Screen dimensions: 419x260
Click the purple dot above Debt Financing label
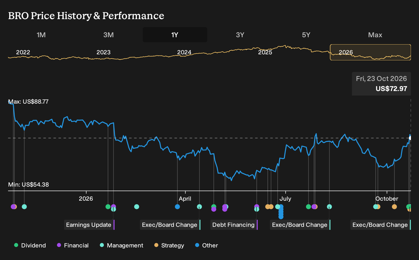point(257,206)
